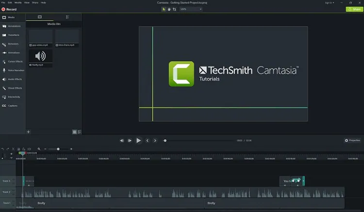Expand the track options chevron
Viewport: 364px width, 212px height.
click(11, 158)
